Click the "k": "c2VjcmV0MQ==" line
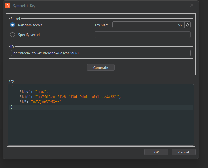The width and height of the screenshot is (208, 168). pos(40,102)
